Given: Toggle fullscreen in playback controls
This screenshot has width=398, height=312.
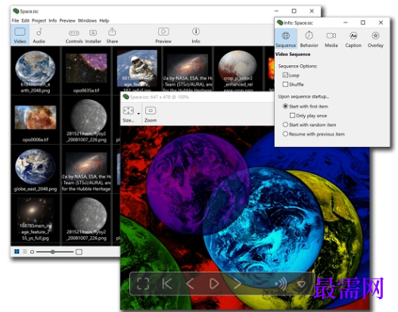Looking at the screenshot, I should (143, 283).
